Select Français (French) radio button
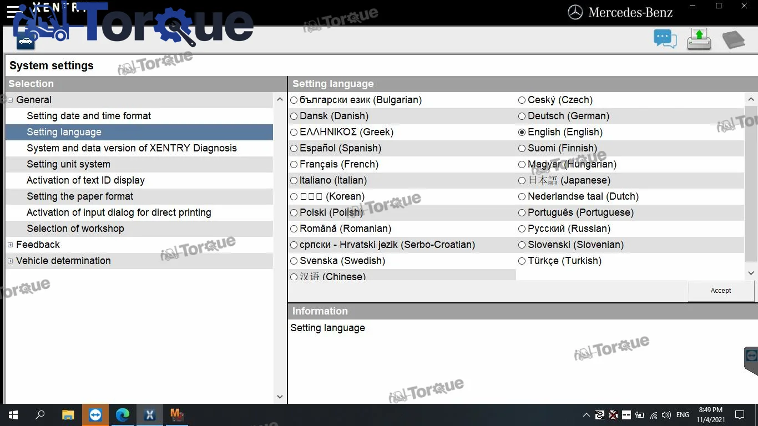 tap(294, 165)
